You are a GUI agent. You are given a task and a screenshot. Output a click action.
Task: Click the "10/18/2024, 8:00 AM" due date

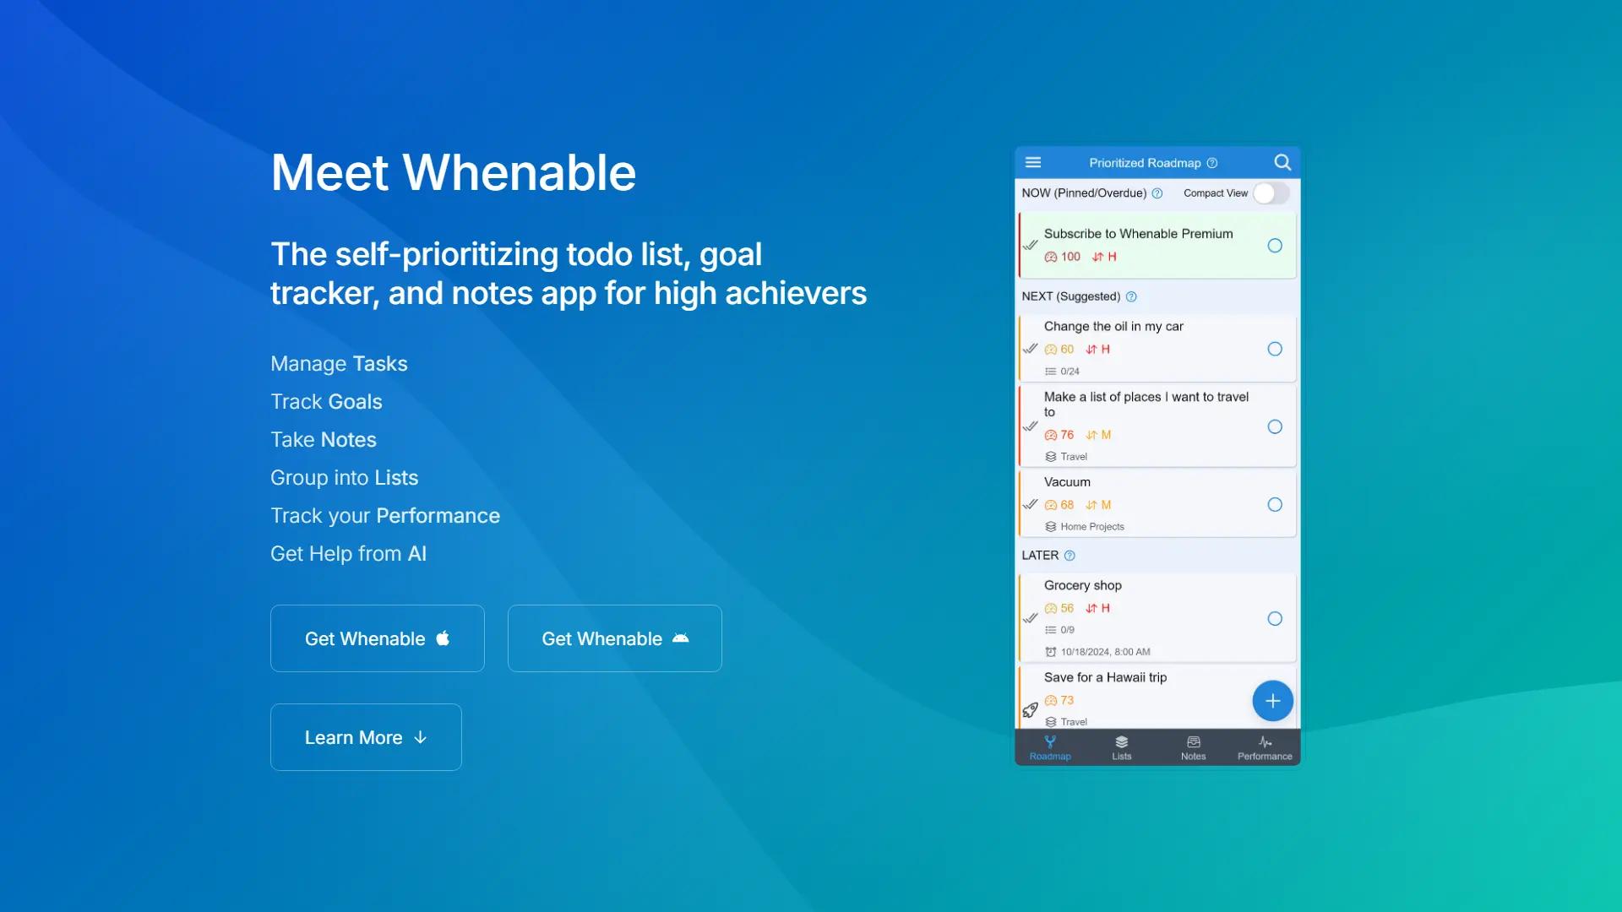[1106, 652]
